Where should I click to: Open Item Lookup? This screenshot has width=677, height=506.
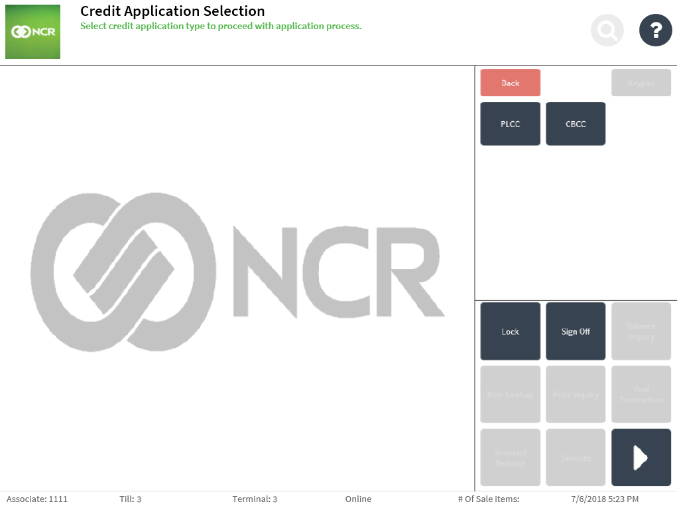pos(510,395)
